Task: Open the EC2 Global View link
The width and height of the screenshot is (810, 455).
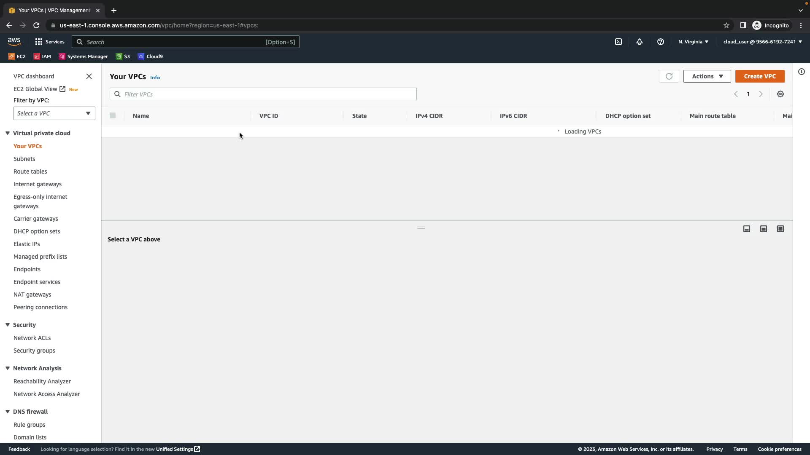Action: click(x=35, y=89)
